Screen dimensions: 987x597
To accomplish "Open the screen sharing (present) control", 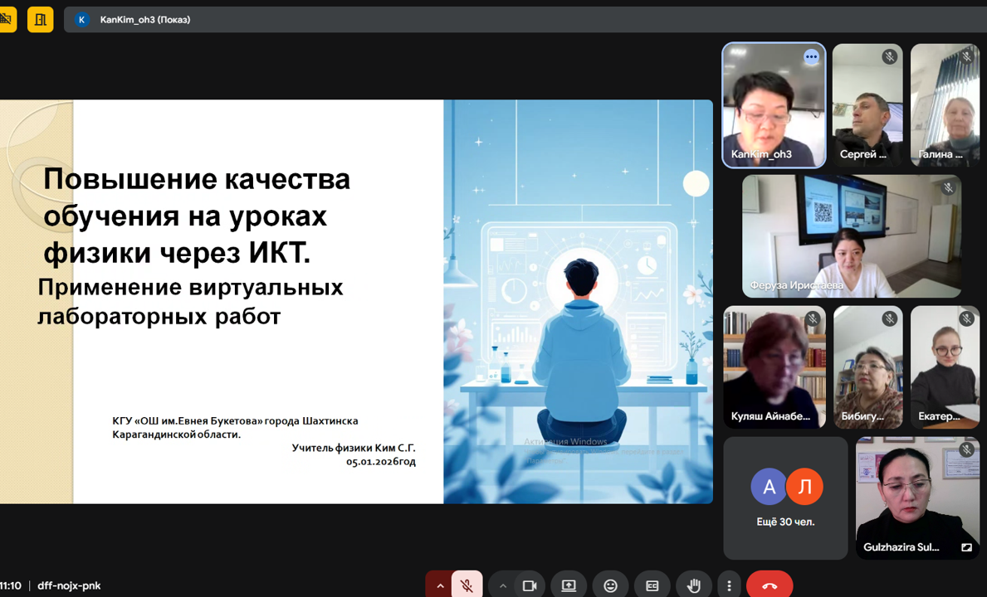I will 569,584.
